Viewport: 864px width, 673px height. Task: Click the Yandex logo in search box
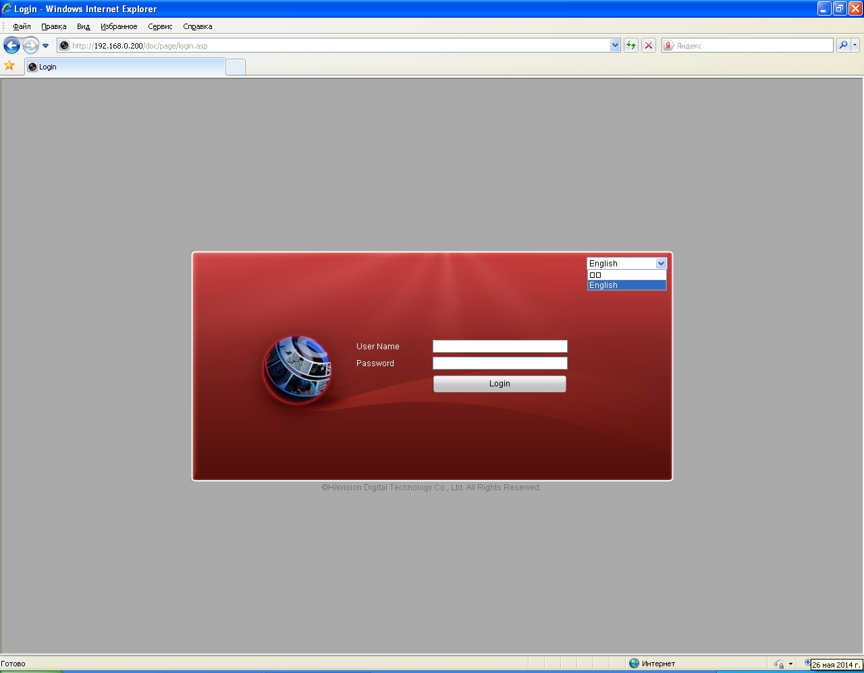tap(668, 45)
